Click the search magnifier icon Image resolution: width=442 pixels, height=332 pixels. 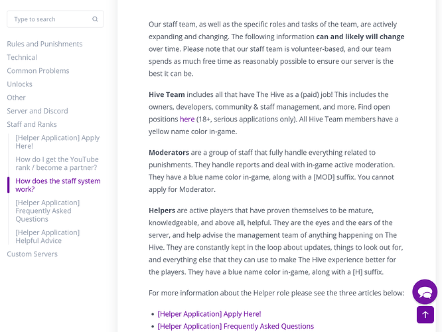pos(95,19)
